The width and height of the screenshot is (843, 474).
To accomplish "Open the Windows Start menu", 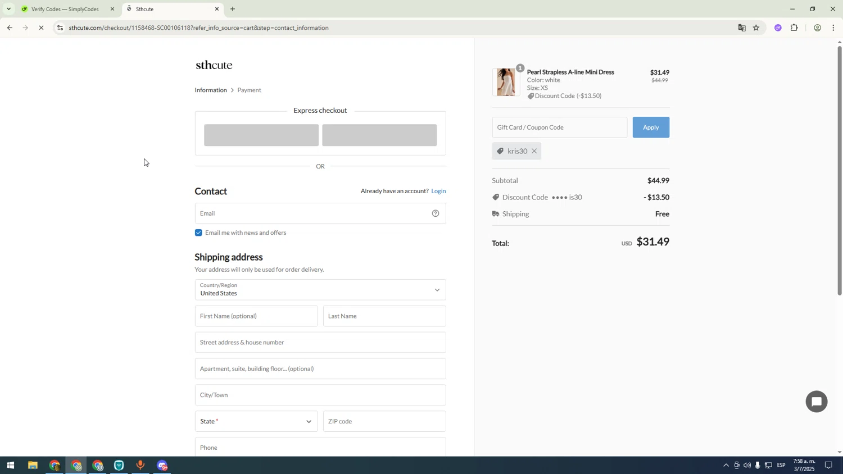I will (x=10, y=466).
